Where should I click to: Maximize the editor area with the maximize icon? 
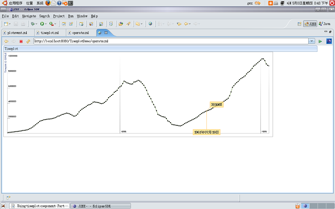(330, 32)
